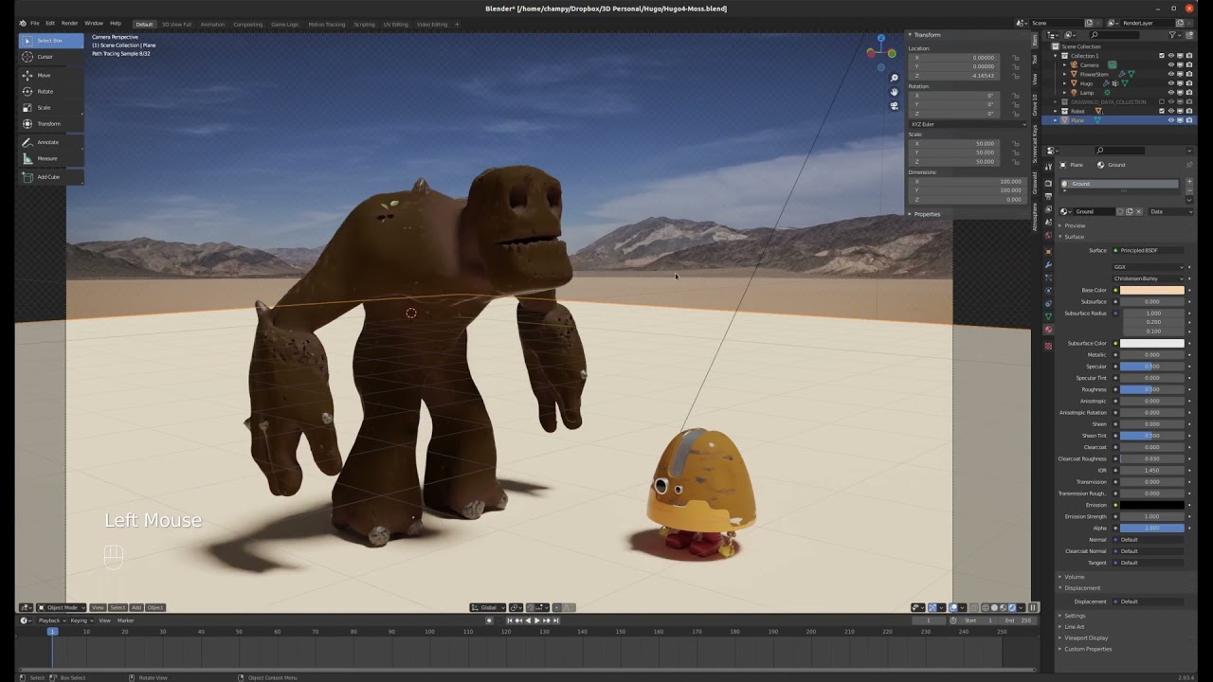Click the outliner filter funnel icon

[1173, 35]
